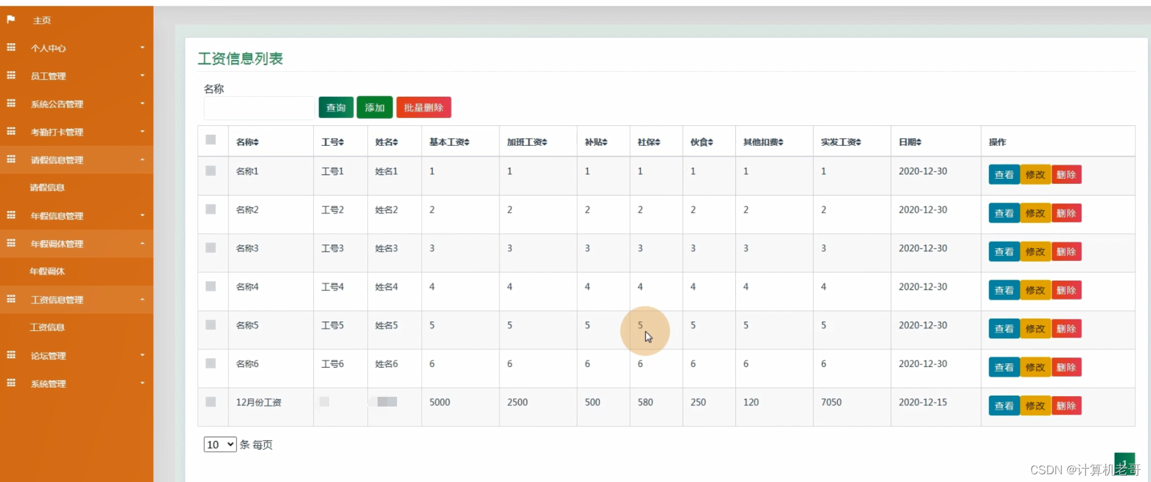Click the grid icon beside 工资信息管理
The width and height of the screenshot is (1151, 482).
point(11,299)
